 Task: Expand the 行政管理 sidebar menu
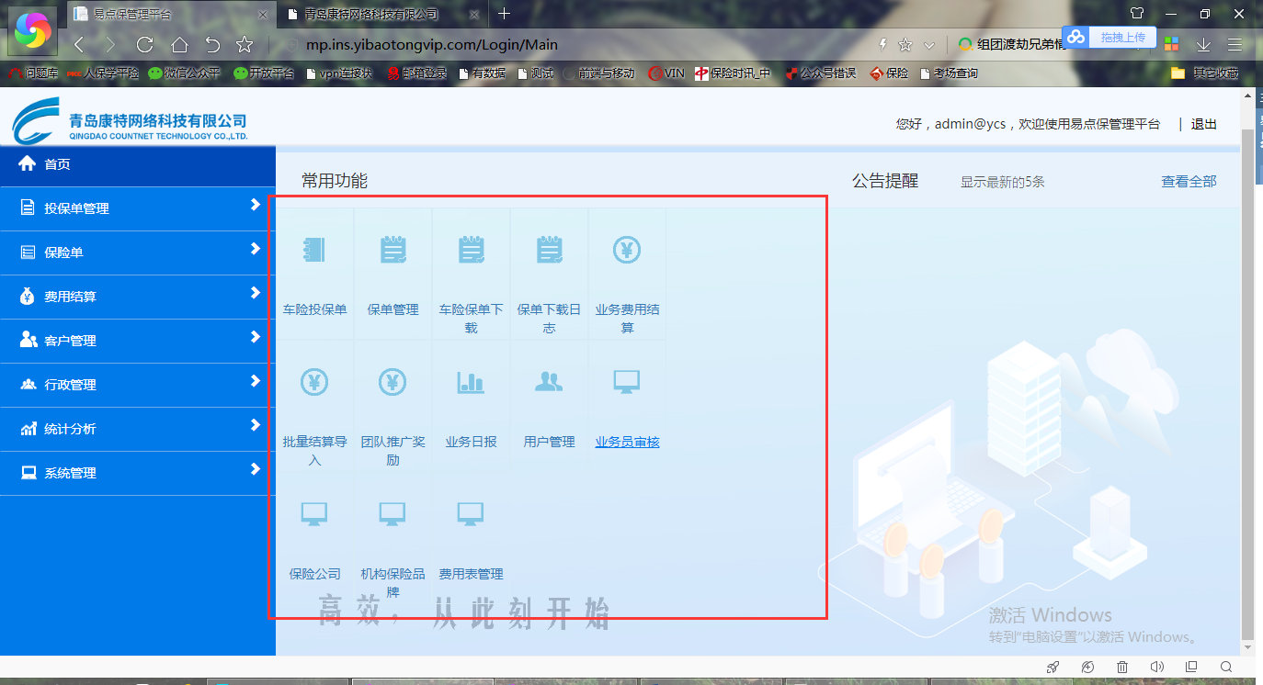click(138, 385)
